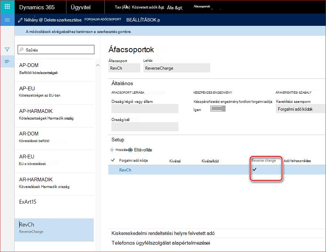
Task: Expand Kiskereskedelmi rendeltetési helyre felvetett adó
Action: click(x=163, y=233)
